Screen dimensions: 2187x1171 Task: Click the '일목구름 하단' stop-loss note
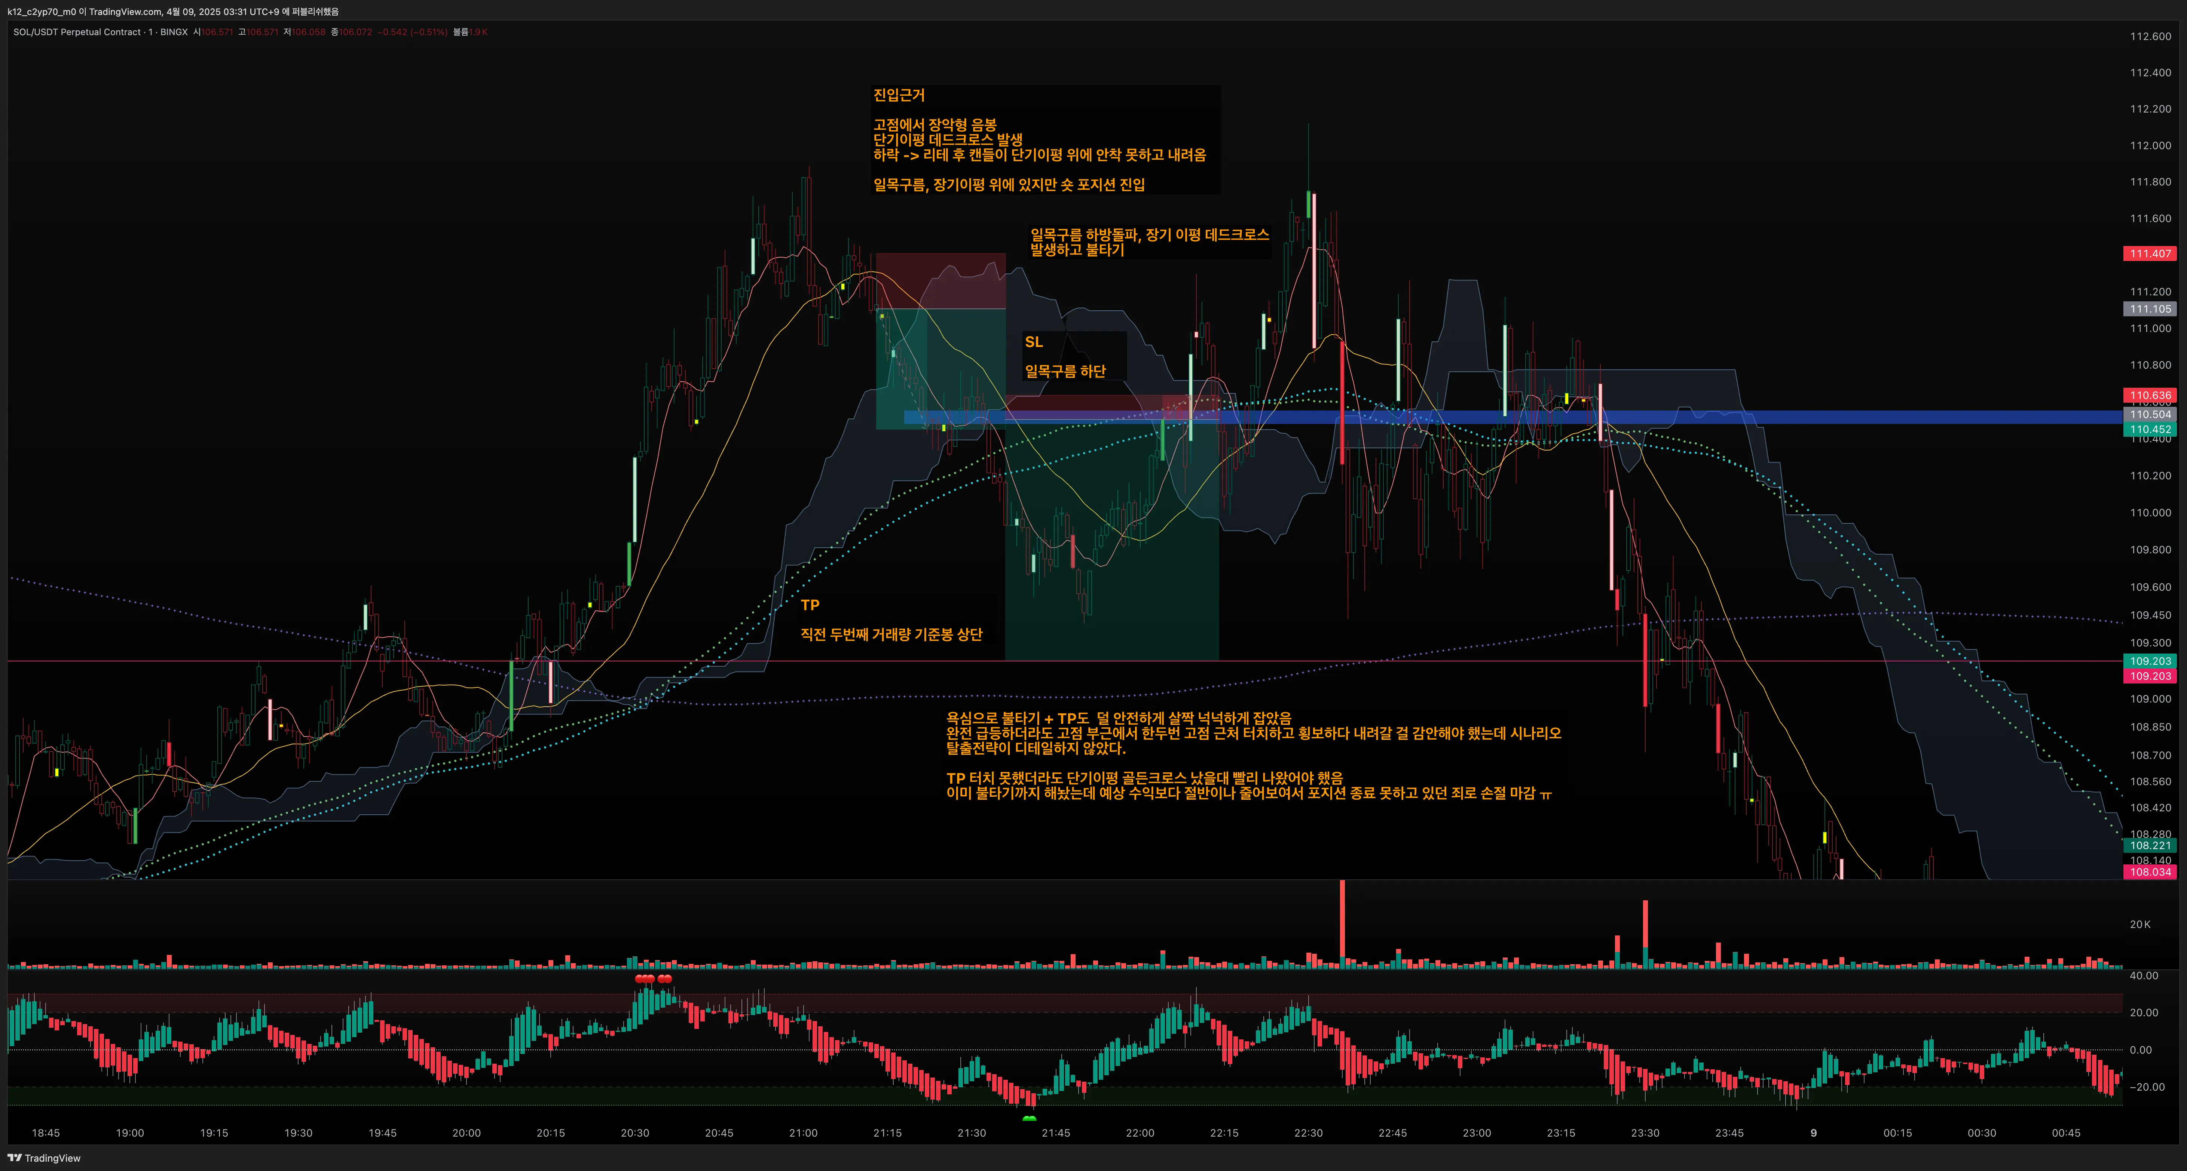pyautogui.click(x=1065, y=371)
